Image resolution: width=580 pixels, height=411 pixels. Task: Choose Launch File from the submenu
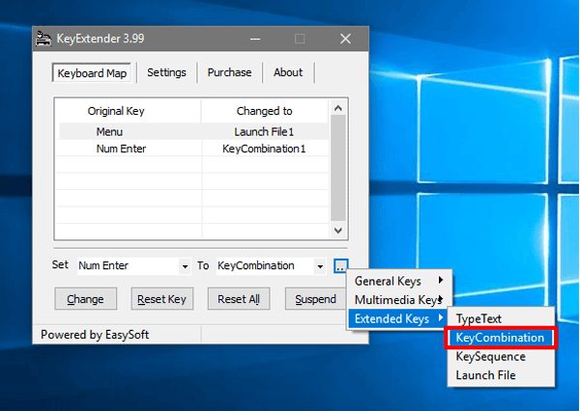(501, 375)
